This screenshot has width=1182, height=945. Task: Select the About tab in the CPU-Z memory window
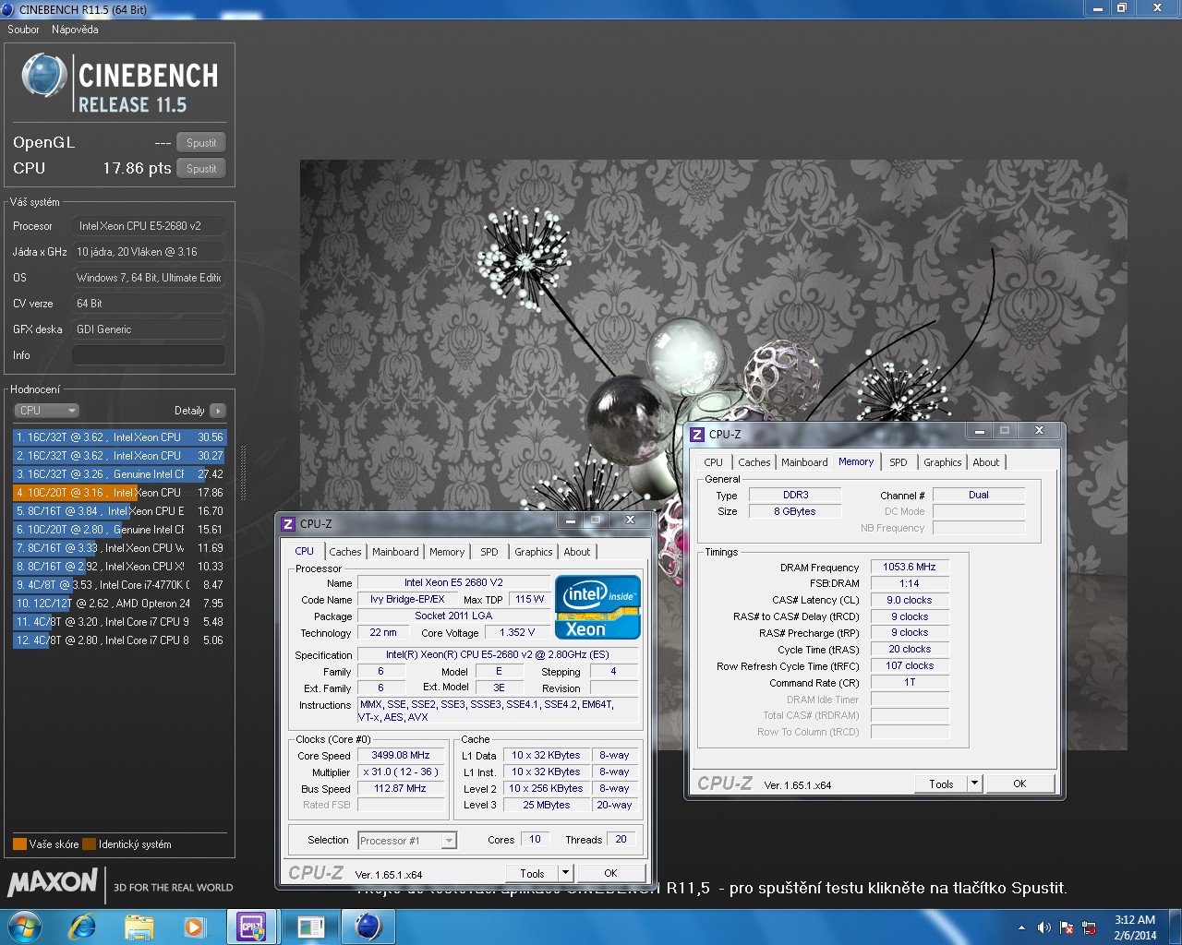click(986, 462)
